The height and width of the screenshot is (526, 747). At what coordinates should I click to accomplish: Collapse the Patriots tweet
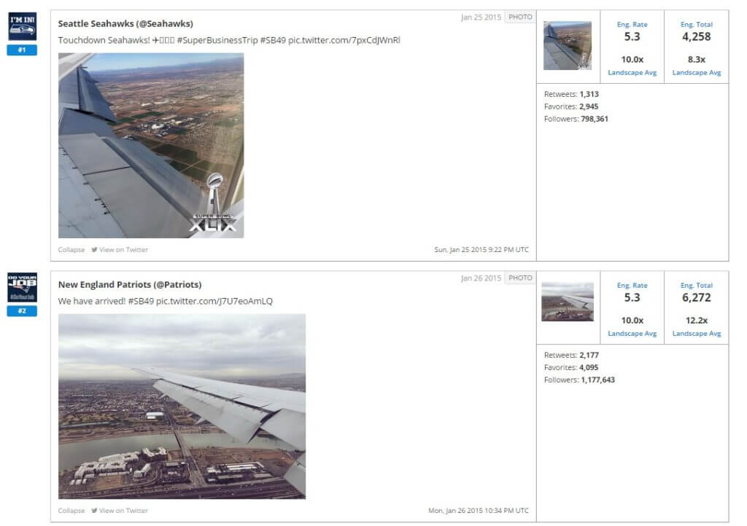pos(71,511)
